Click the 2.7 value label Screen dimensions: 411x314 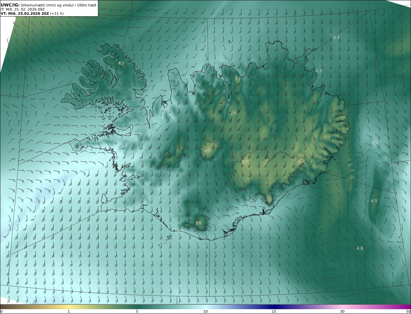click(x=245, y=162)
